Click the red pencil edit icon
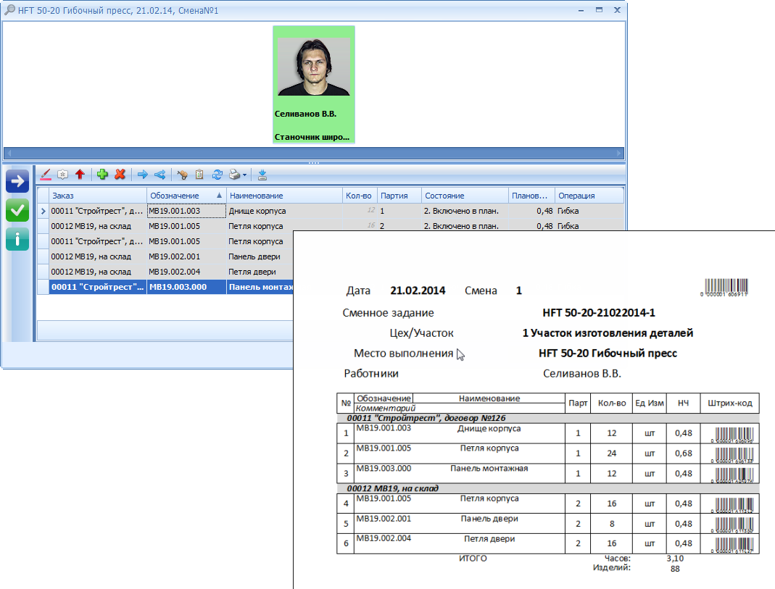The height and width of the screenshot is (589, 775). pyautogui.click(x=46, y=175)
